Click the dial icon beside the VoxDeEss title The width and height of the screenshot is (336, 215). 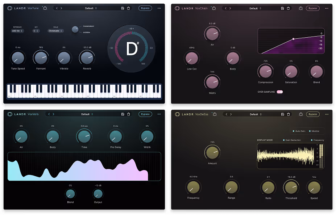tap(215, 114)
